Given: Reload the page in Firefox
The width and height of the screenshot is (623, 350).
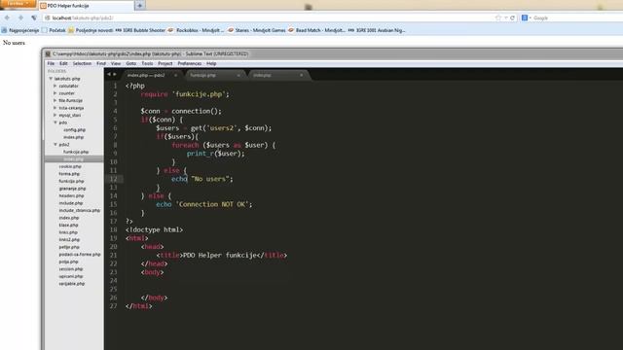Looking at the screenshot, I should [513, 17].
